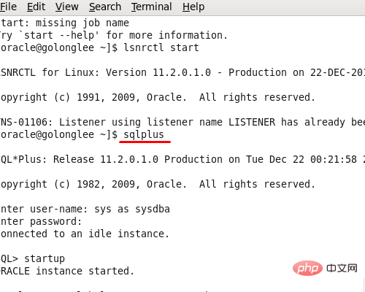
Task: Open the Search menu
Action: point(105,7)
